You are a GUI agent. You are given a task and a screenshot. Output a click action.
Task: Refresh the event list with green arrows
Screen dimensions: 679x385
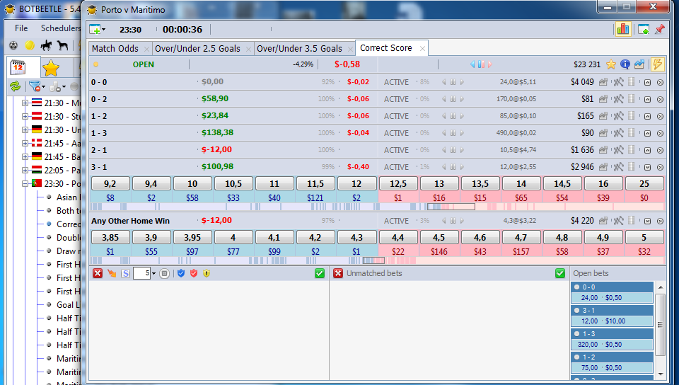point(15,86)
